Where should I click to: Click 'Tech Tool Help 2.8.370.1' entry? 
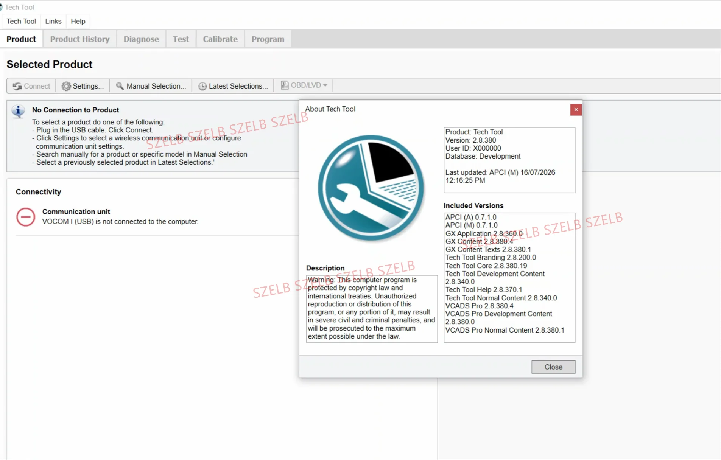(484, 289)
